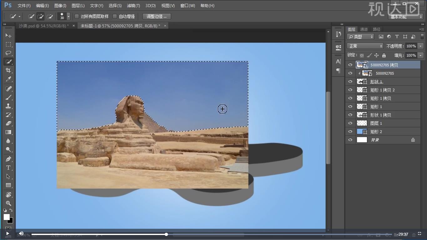
Task: Select the Pen tool
Action: click(8, 159)
